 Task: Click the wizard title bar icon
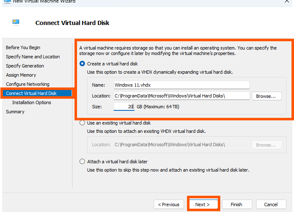(x=7, y=2)
